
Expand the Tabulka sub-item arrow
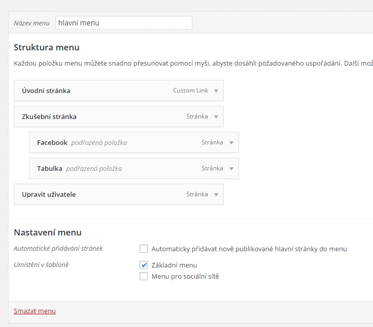tap(231, 169)
